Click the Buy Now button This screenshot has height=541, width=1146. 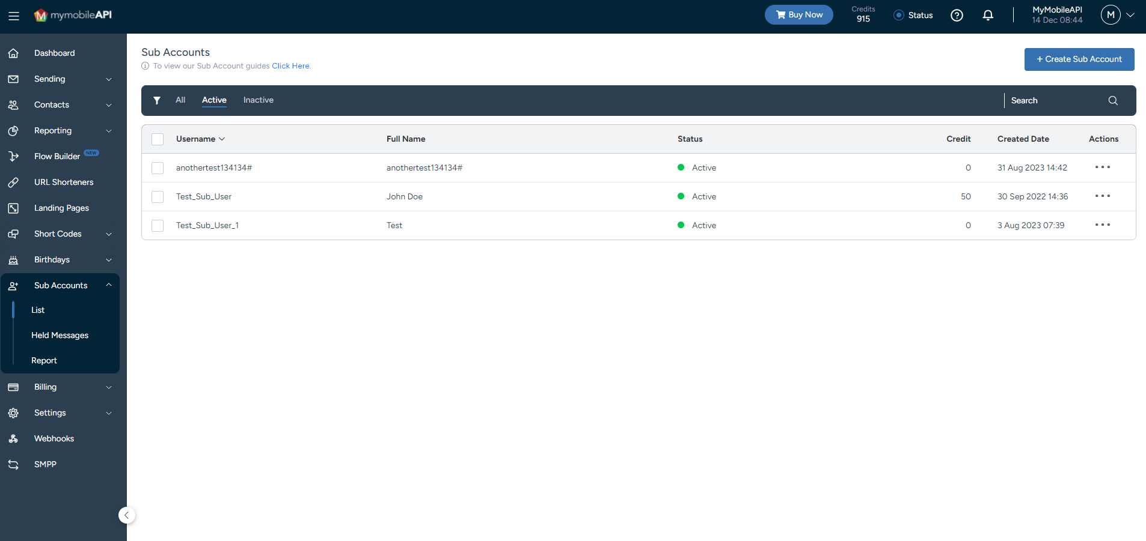(798, 15)
